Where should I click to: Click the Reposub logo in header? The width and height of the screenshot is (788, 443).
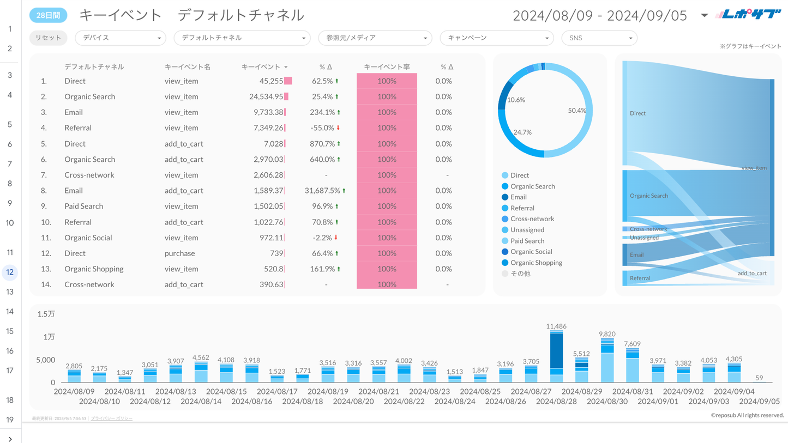(x=748, y=15)
